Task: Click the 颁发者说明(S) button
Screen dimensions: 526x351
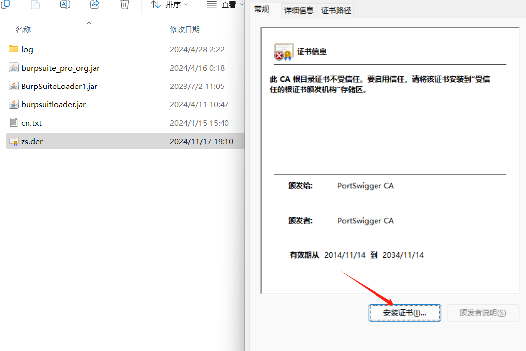Action: 482,313
